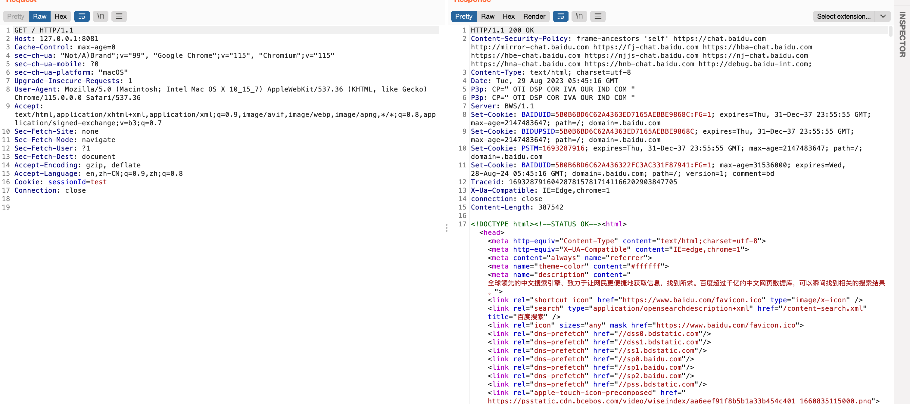This screenshot has width=910, height=404.
Task: Switch the Request view to Hex
Action: [61, 16]
